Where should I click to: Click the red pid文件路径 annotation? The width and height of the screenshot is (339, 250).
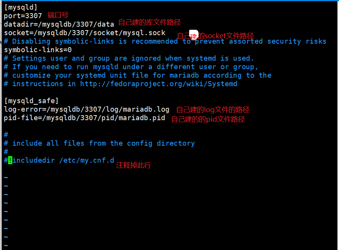pos(208,119)
